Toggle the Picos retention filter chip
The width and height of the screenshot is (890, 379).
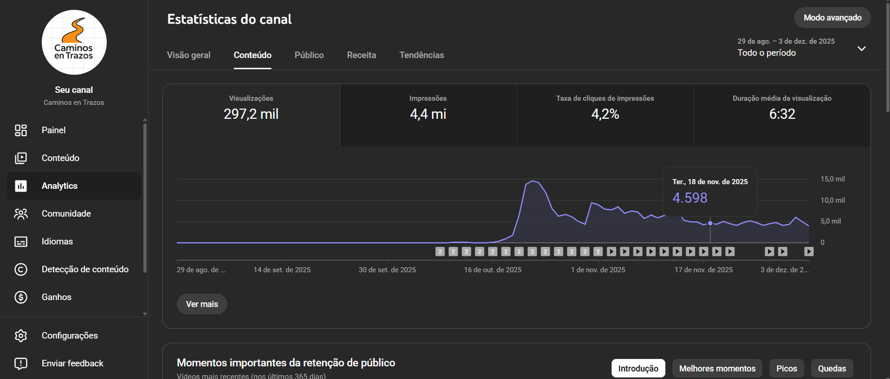pos(787,368)
